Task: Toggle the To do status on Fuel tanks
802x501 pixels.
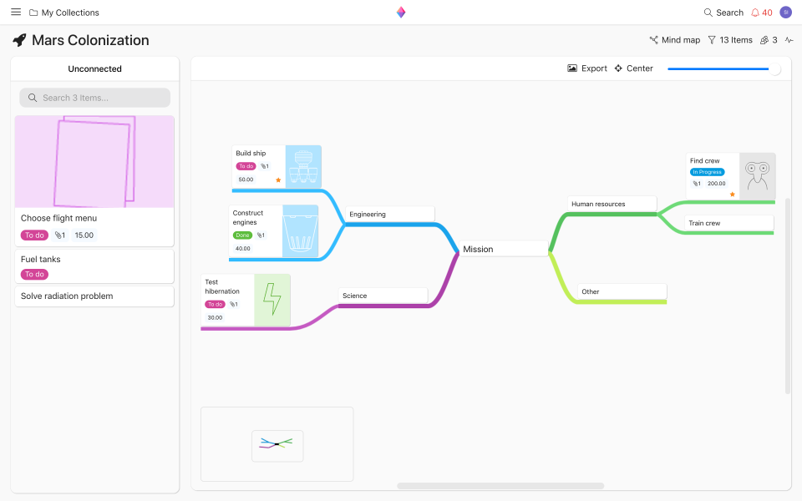Action: (x=34, y=274)
